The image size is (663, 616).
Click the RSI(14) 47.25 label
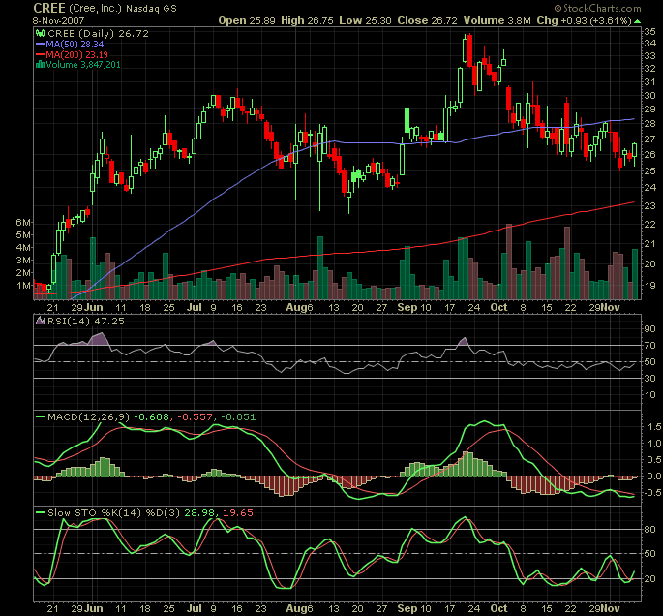point(86,322)
